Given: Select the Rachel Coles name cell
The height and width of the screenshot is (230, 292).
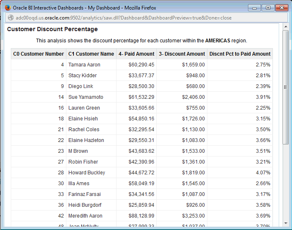Looking at the screenshot, I should [91, 130].
